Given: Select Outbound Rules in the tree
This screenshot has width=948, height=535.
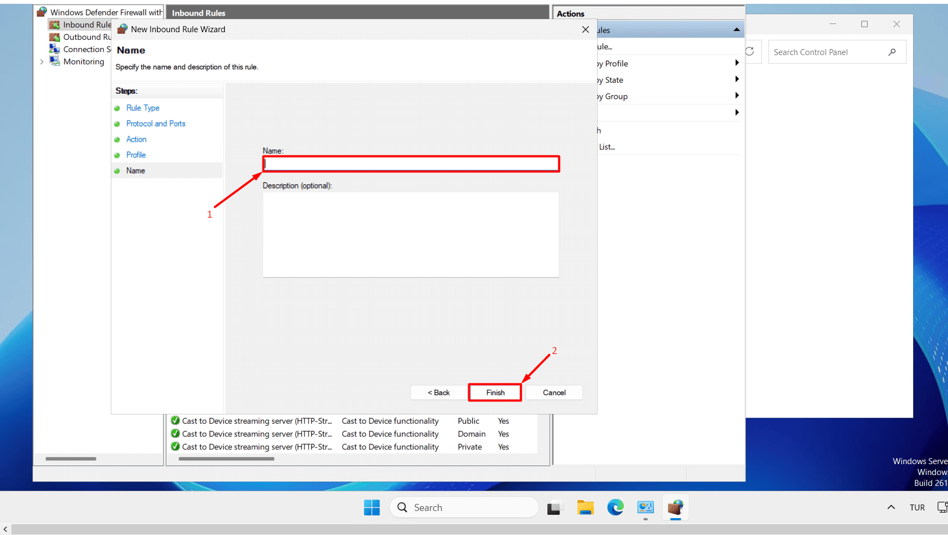Looking at the screenshot, I should 86,37.
